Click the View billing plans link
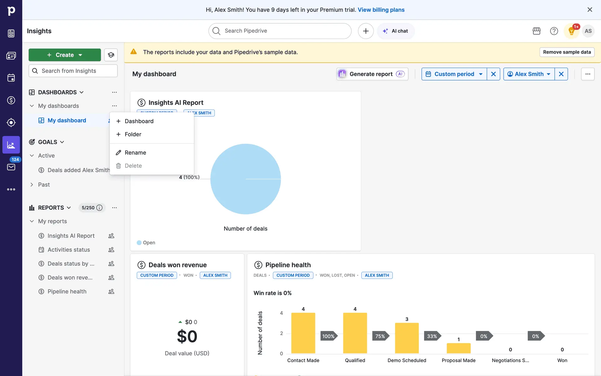This screenshot has height=376, width=601. click(381, 10)
